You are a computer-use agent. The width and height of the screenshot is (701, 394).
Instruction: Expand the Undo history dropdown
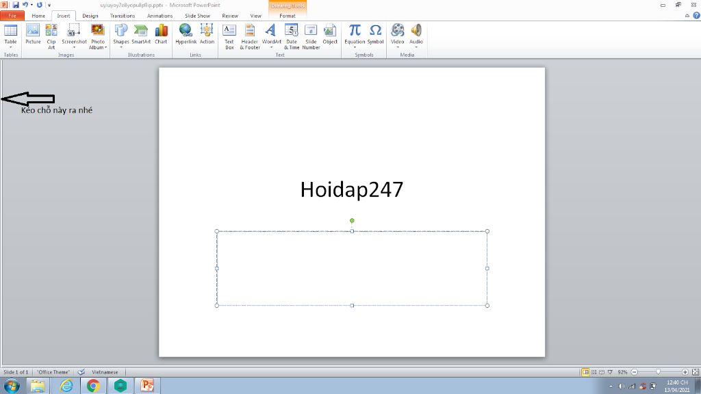pos(31,5)
